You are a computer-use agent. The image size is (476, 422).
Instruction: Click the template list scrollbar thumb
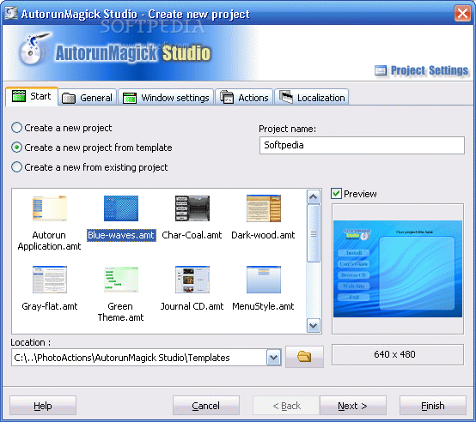pos(314,233)
